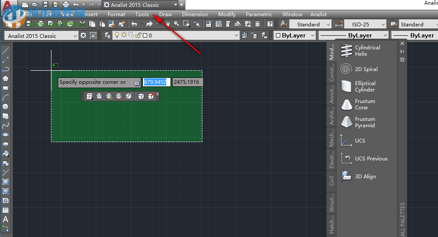Switch to the Civil palette tab
The image size is (438, 237).
331,180
